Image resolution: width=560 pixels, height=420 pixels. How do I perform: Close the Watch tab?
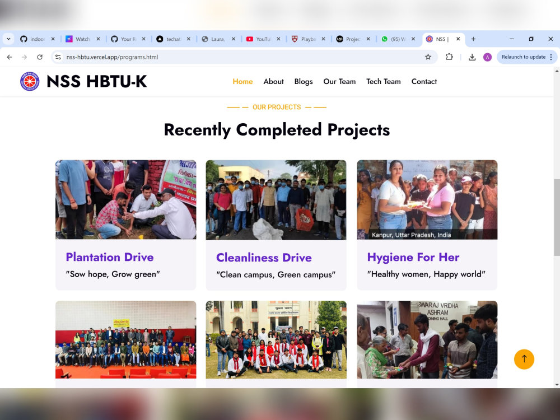click(98, 39)
